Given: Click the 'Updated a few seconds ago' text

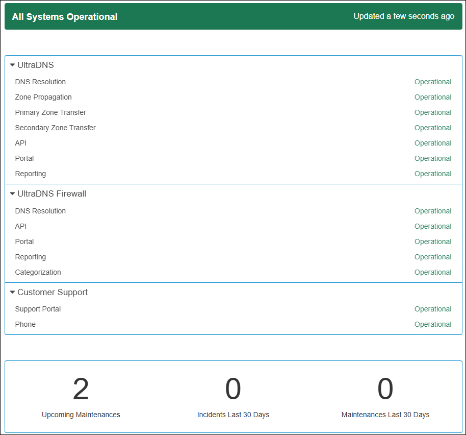Looking at the screenshot, I should [x=404, y=16].
